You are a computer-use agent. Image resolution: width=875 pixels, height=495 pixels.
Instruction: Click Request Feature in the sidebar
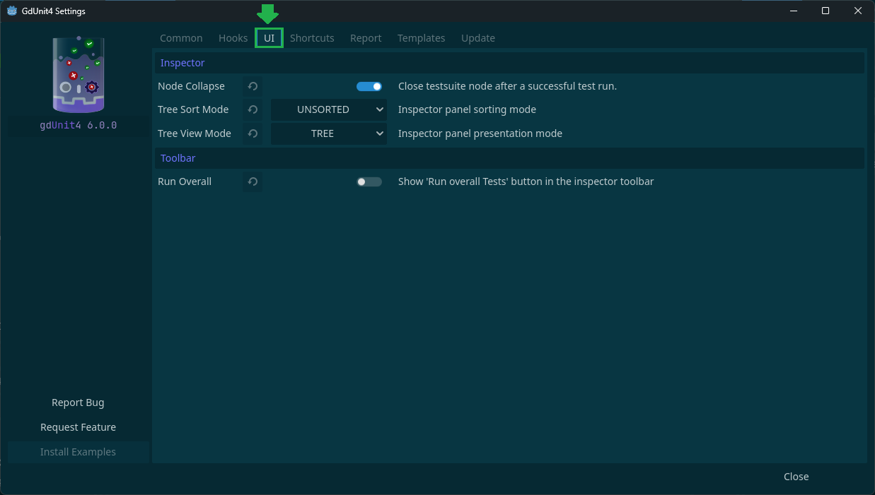[x=78, y=427]
